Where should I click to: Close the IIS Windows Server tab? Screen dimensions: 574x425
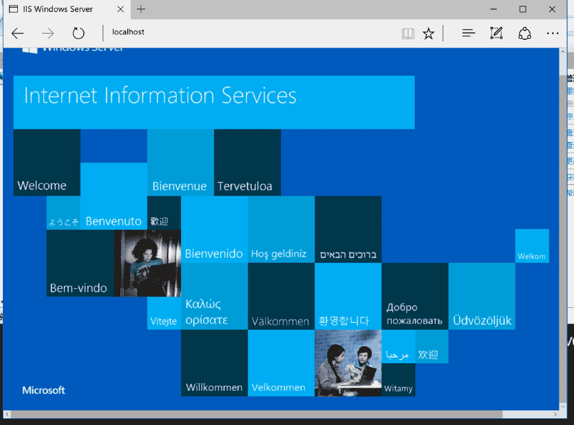121,9
